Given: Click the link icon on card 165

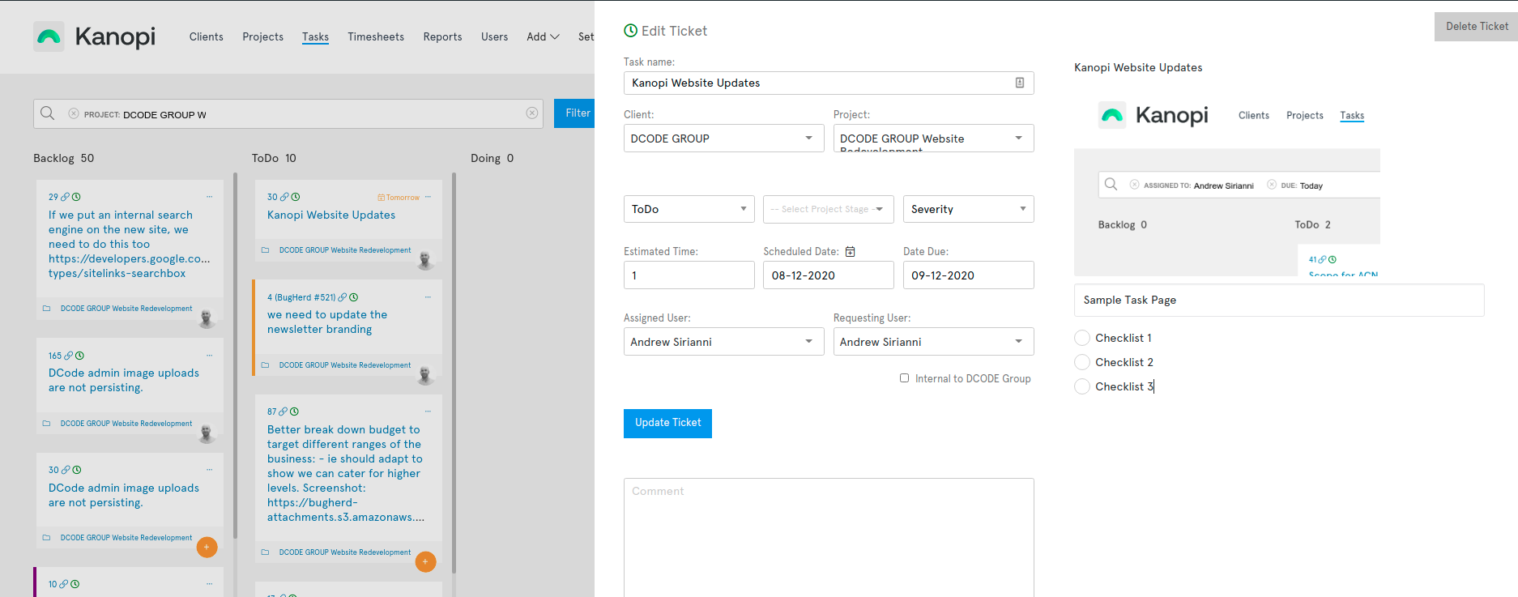Looking at the screenshot, I should point(69,356).
